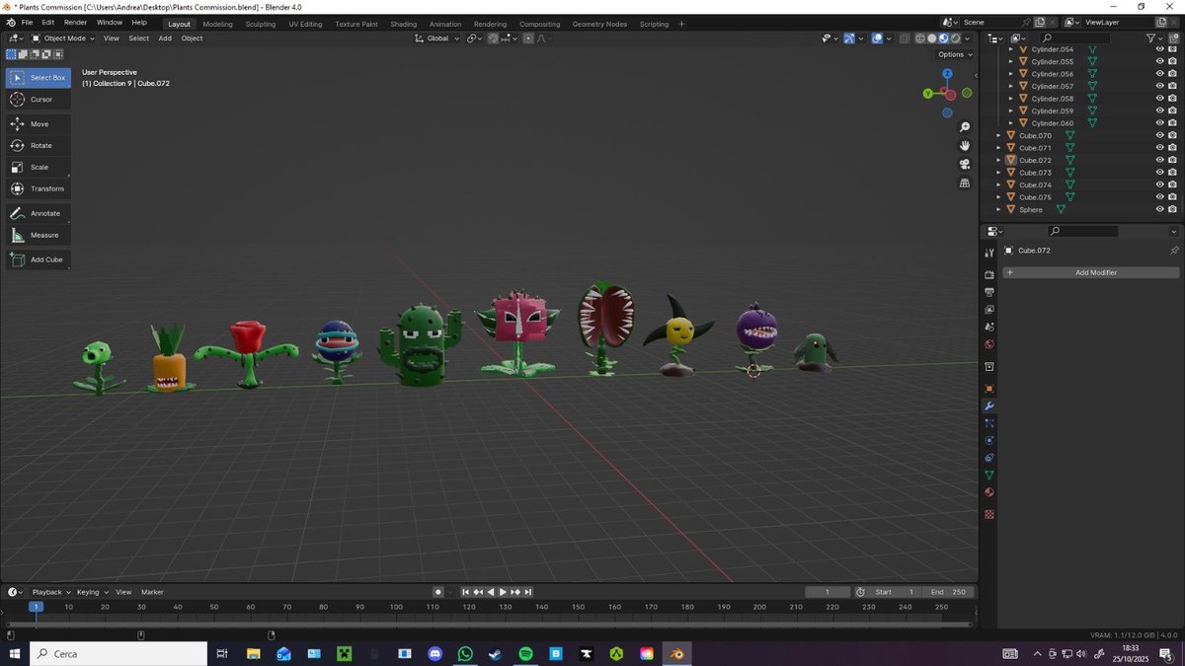This screenshot has width=1185, height=666.
Task: Play the animation forward
Action: [x=503, y=592]
